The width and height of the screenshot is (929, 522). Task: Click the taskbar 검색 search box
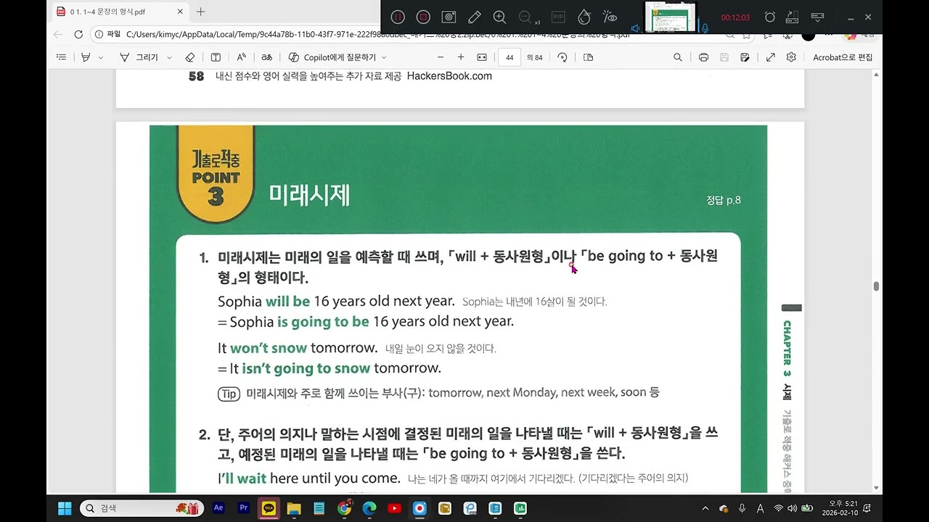click(x=142, y=508)
